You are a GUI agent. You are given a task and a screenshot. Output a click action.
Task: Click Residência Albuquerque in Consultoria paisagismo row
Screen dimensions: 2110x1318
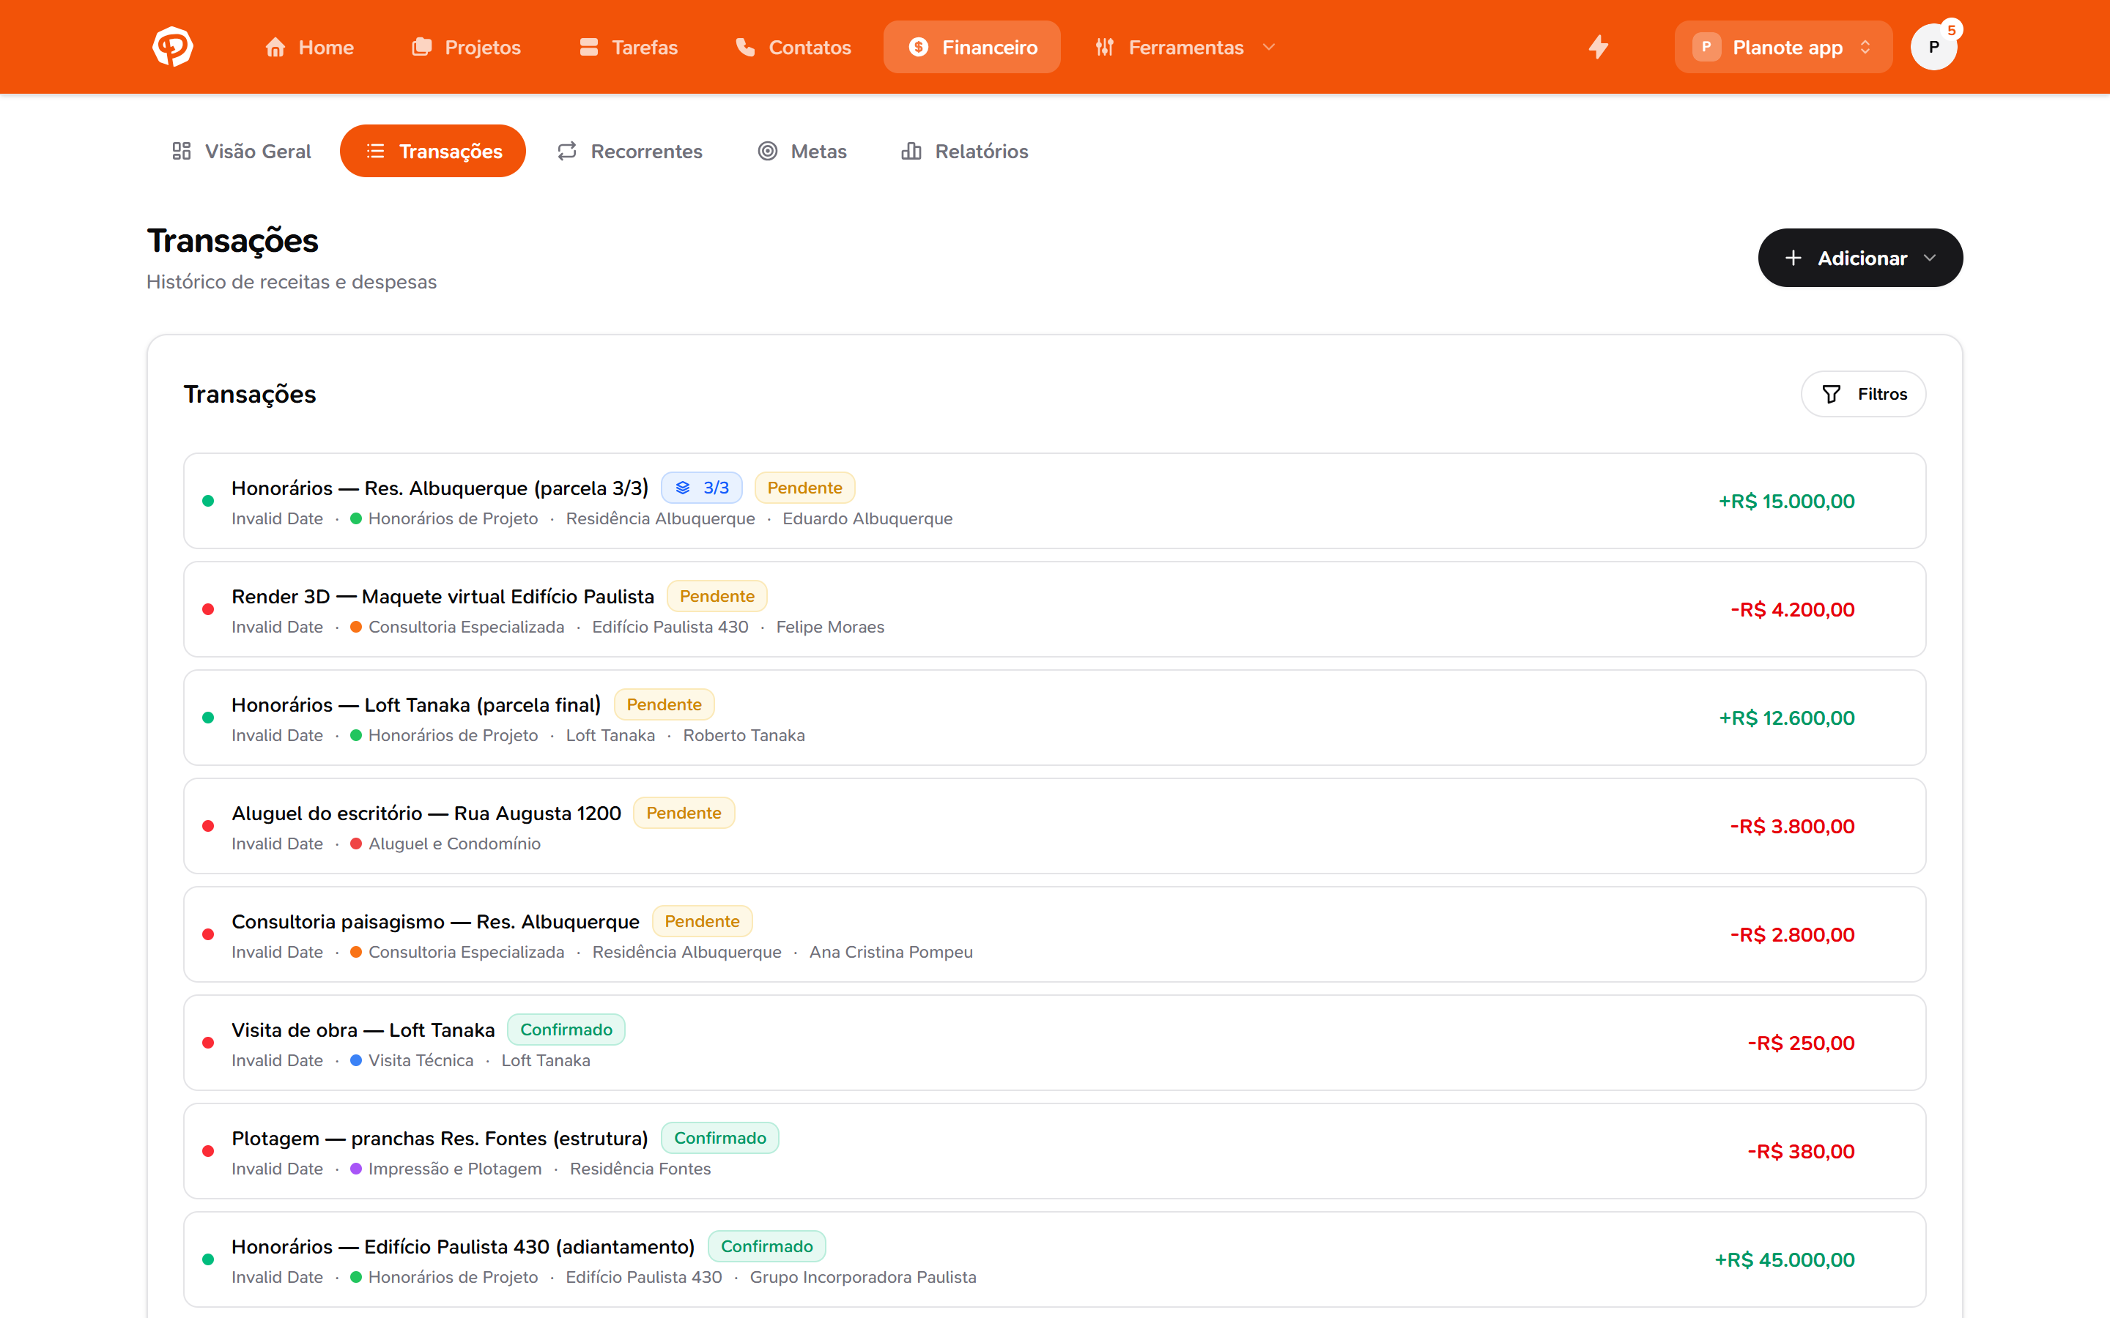[x=686, y=952]
